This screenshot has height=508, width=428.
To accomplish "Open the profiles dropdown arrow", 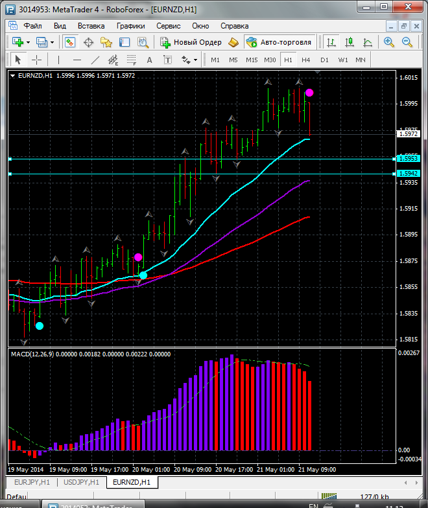I will click(x=53, y=42).
